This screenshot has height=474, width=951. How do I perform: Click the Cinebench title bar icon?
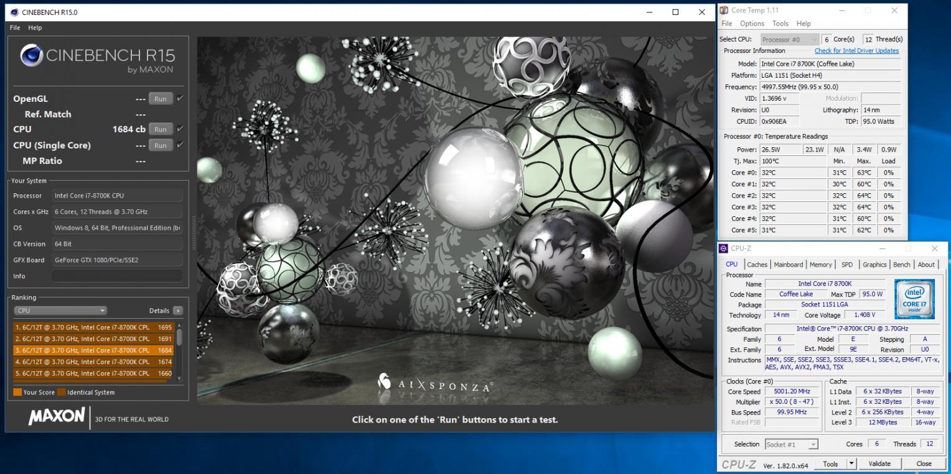coord(14,12)
